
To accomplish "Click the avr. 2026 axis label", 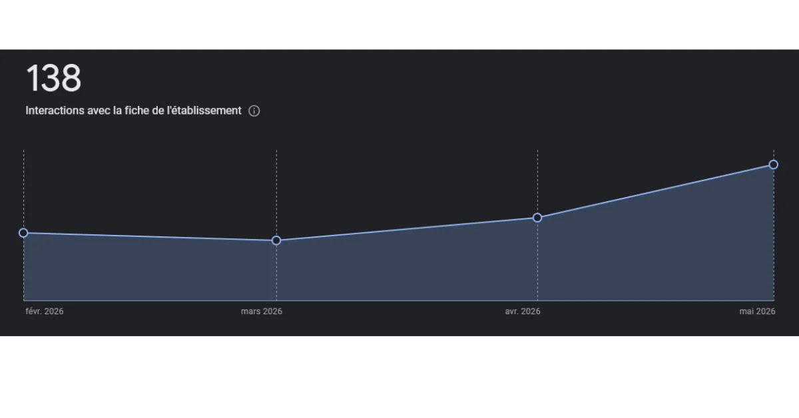I will [523, 312].
